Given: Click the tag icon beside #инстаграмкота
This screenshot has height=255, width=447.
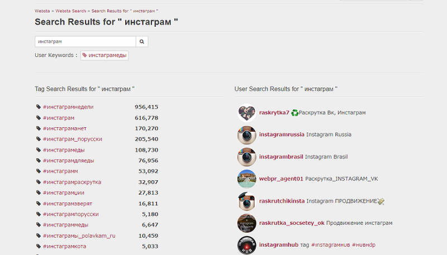Looking at the screenshot, I should [x=39, y=246].
